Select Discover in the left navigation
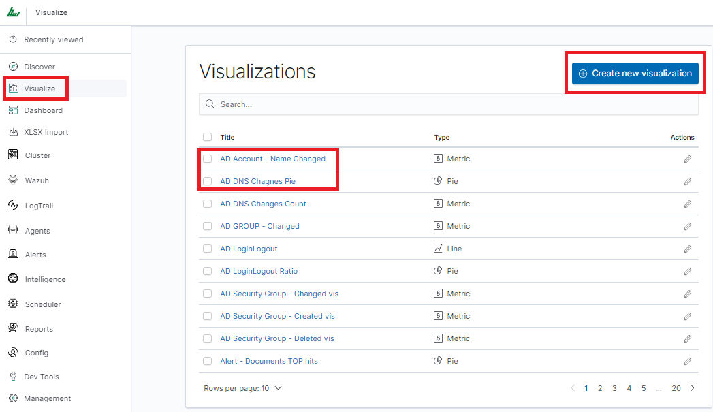 point(39,67)
